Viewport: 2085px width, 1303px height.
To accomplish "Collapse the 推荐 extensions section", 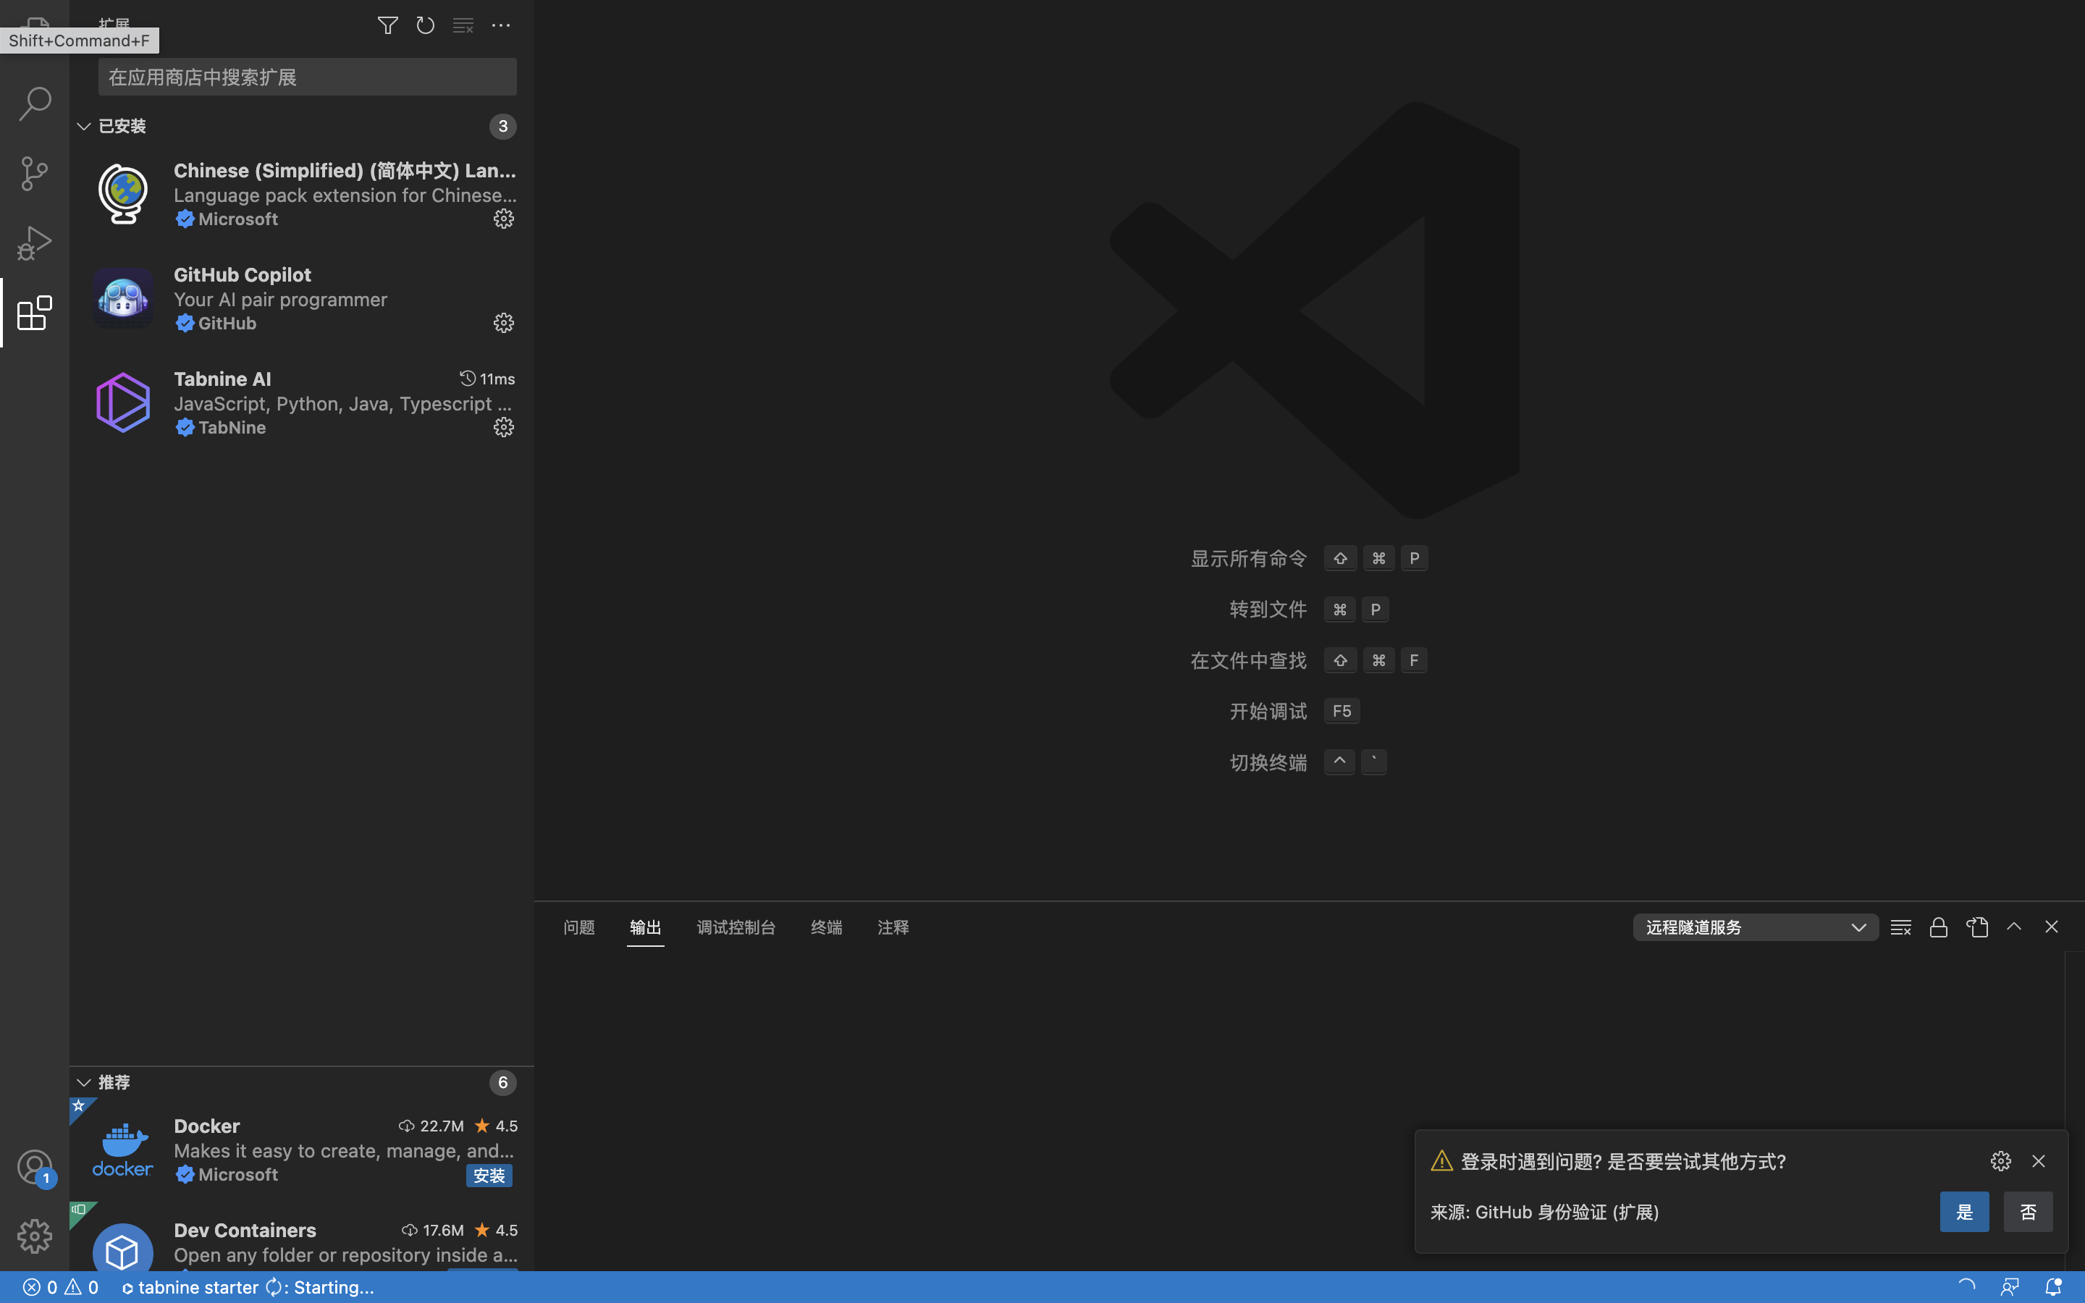I will (x=83, y=1082).
